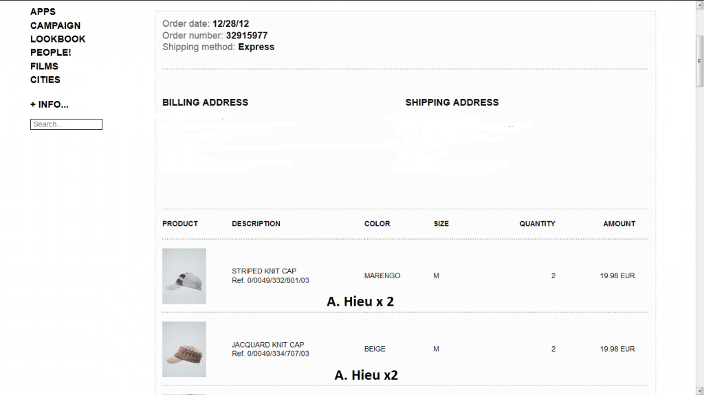Viewport: 704px width, 395px height.
Task: Open the CAMPAIGN section
Action: (x=55, y=25)
